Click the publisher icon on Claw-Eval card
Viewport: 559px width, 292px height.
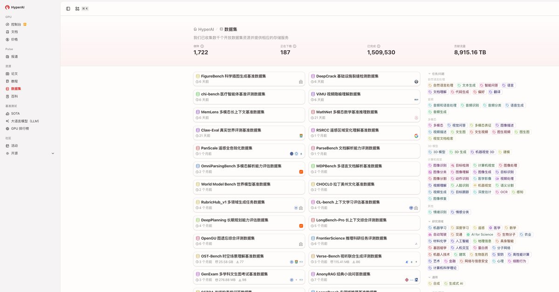(x=301, y=136)
